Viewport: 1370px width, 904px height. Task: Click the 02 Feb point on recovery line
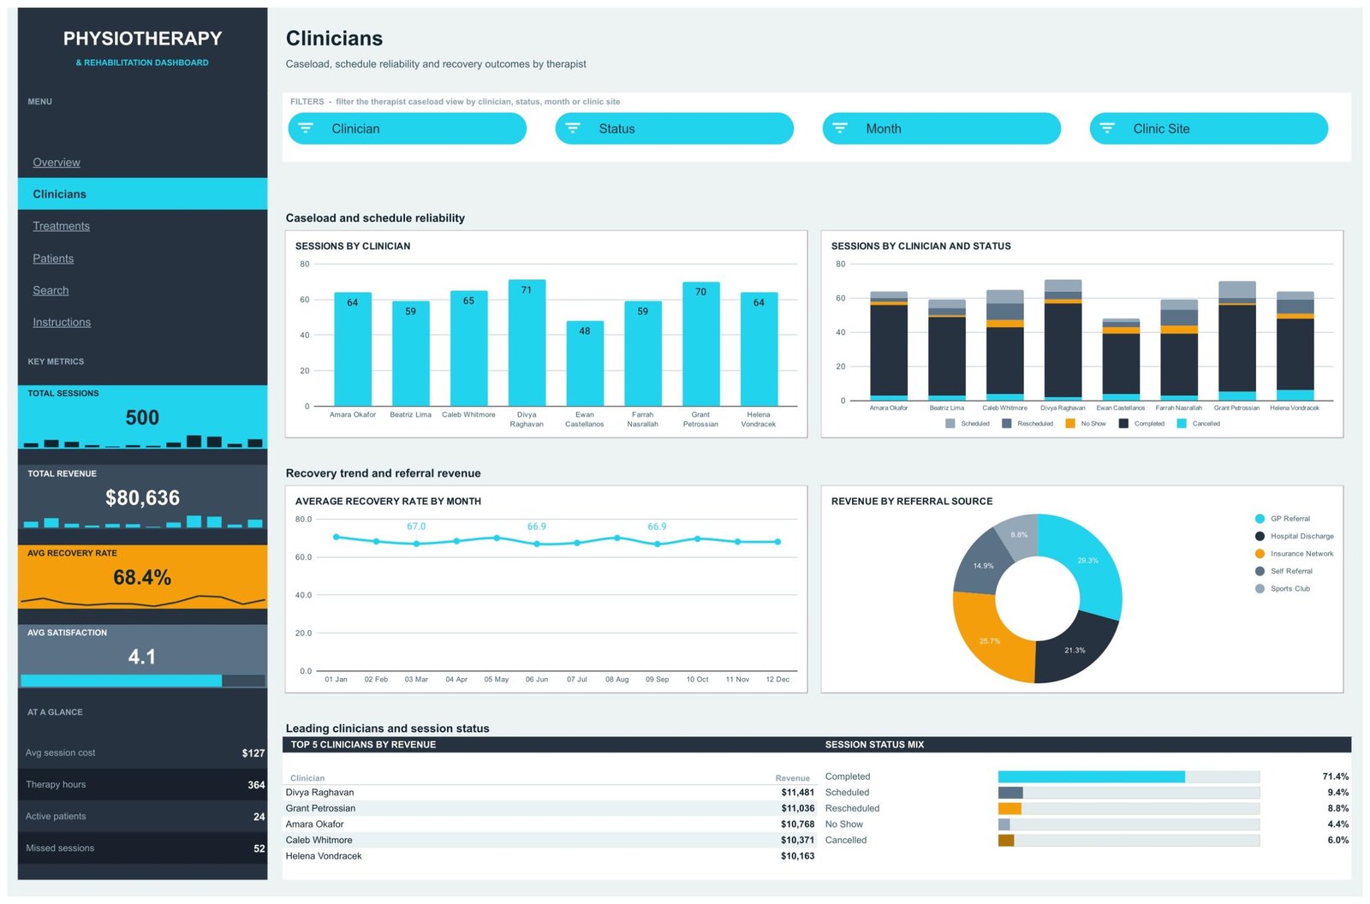(x=376, y=541)
